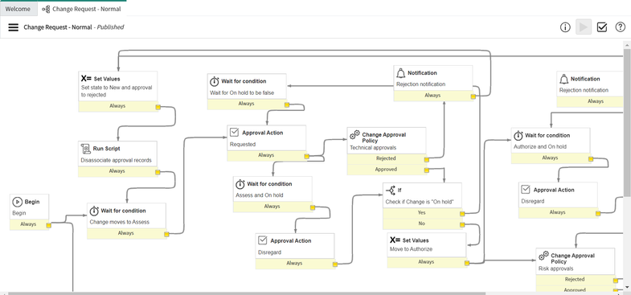This screenshot has height=295, width=631.
Task: Click the vertical scrollbar on the canvas
Action: coord(627,165)
